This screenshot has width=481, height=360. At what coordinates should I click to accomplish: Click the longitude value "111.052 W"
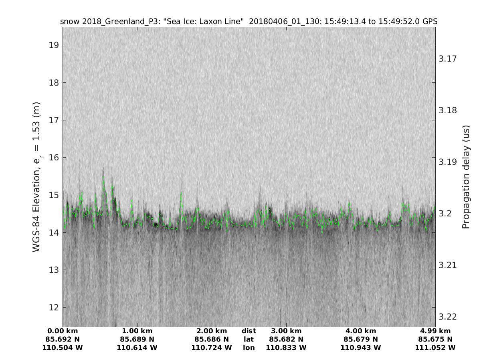click(435, 348)
